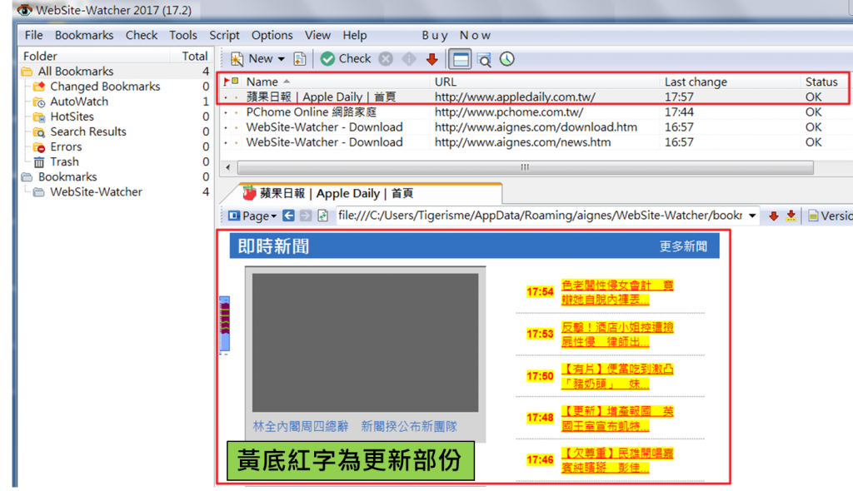
Task: Click the browser back arrow icon
Action: (x=288, y=216)
